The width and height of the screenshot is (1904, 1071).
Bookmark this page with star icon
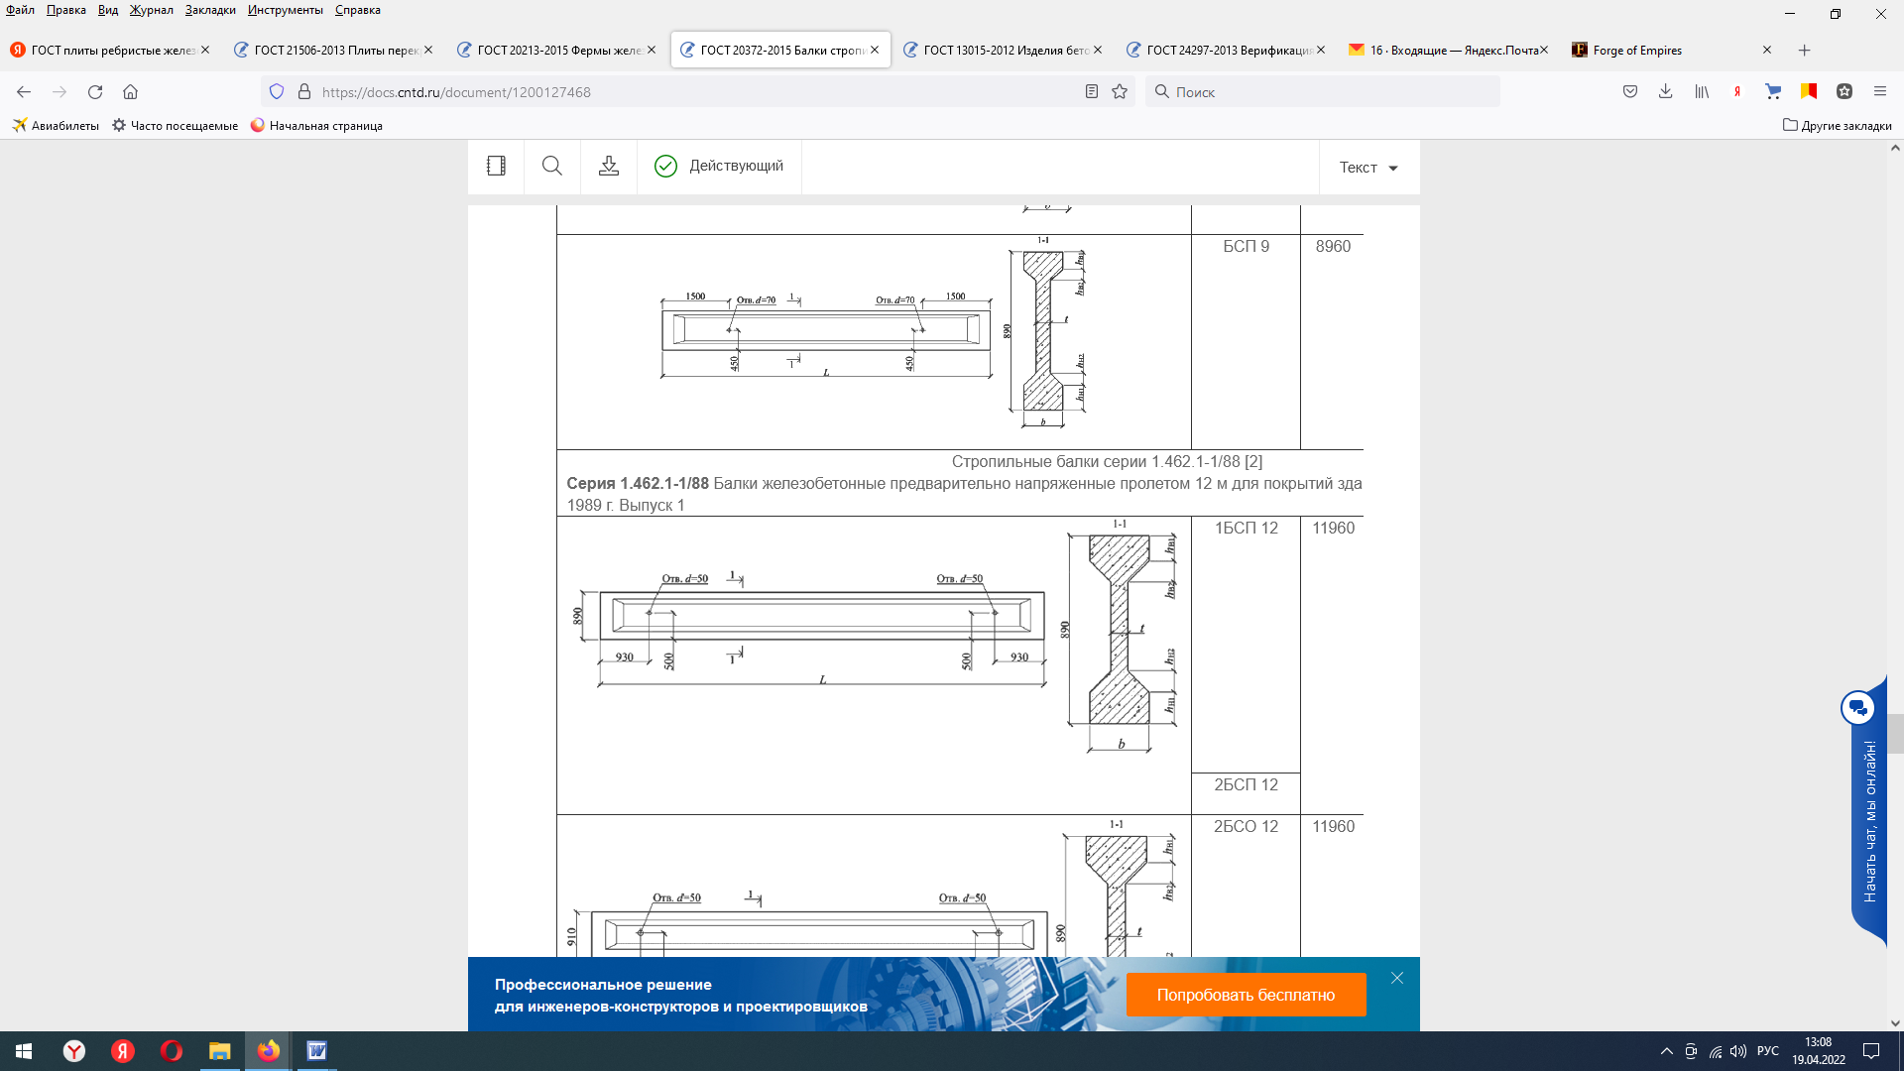(1120, 92)
